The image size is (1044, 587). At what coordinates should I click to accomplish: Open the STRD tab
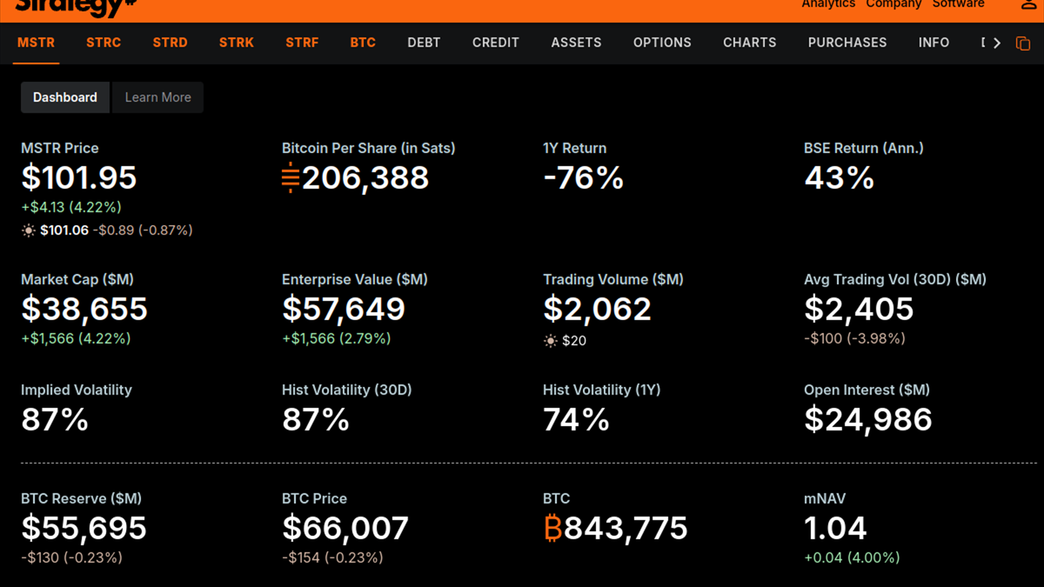pos(170,42)
